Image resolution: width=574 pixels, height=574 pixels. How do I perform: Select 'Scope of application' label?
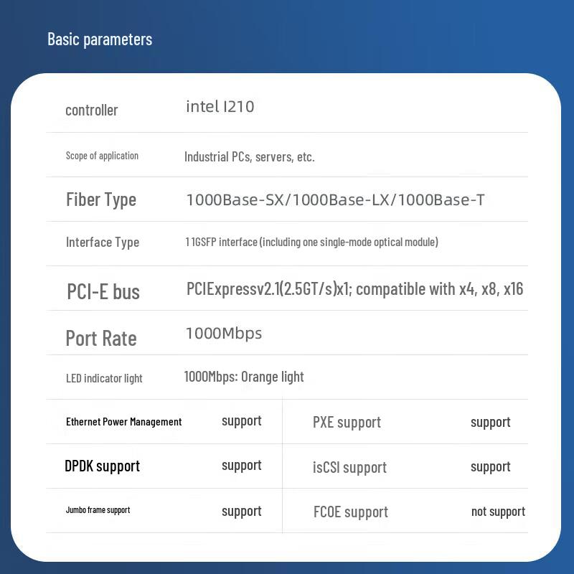pos(102,156)
